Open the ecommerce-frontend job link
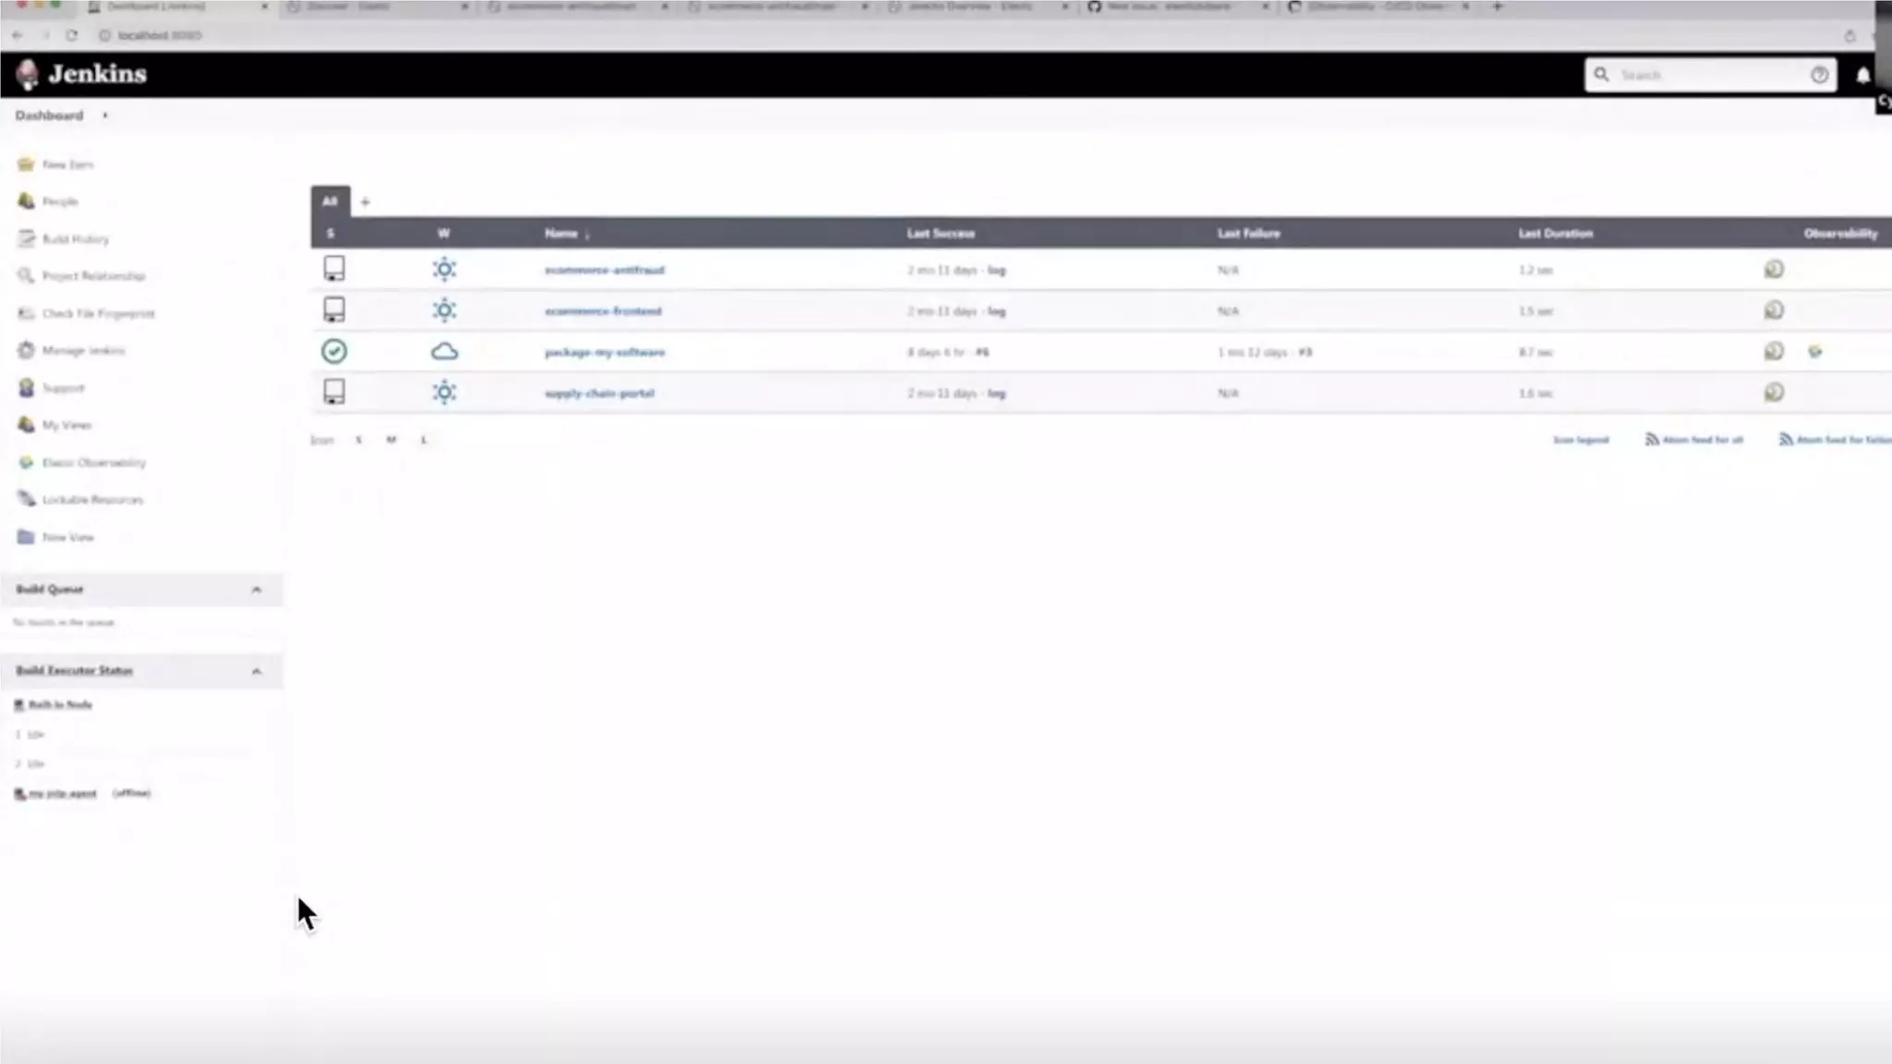 point(602,311)
